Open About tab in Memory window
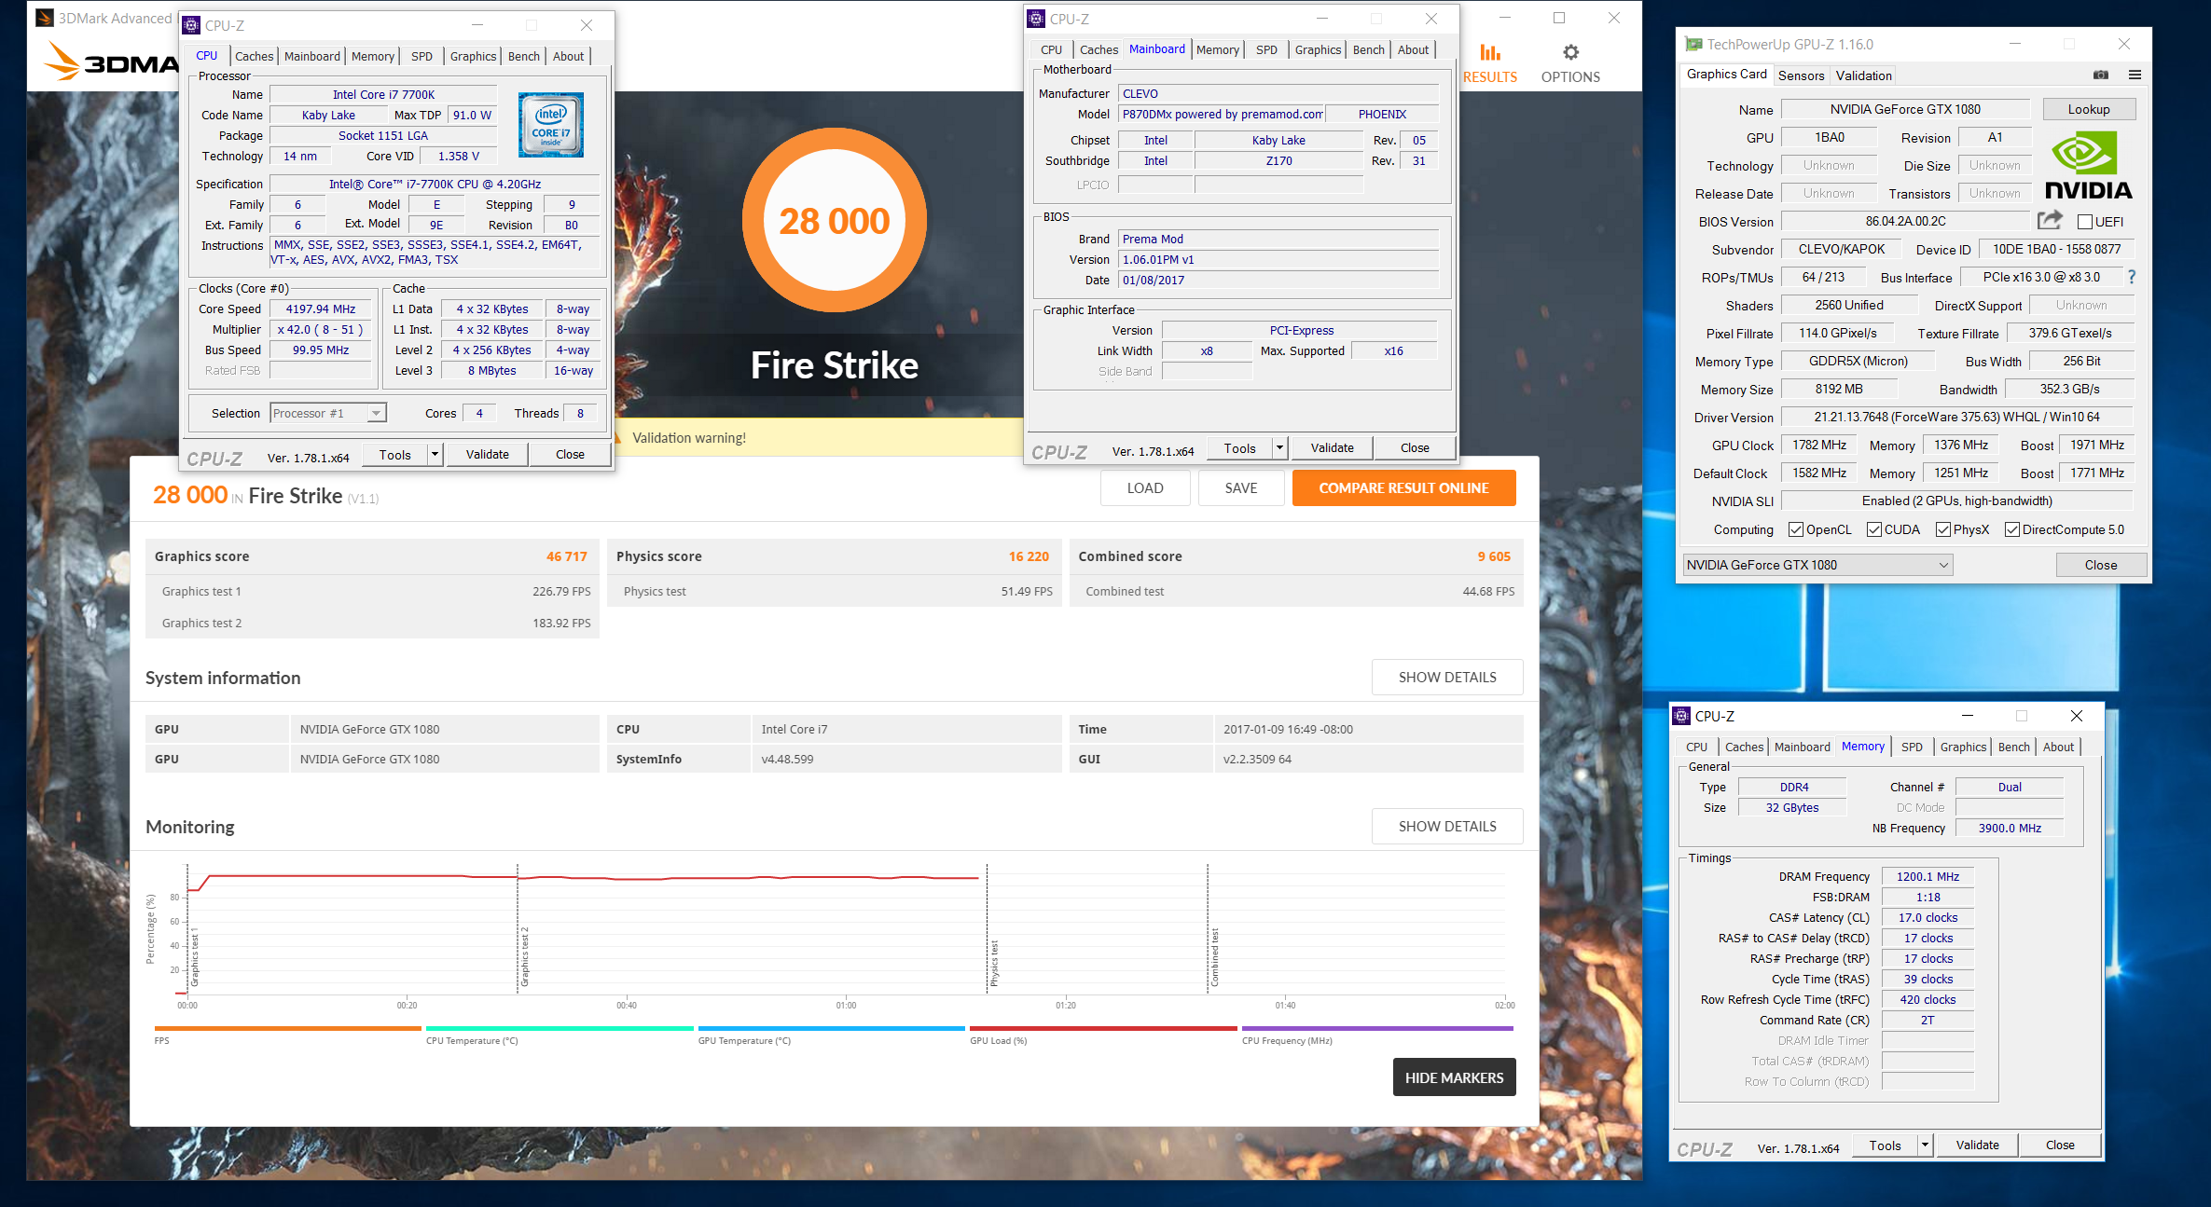 [x=2058, y=747]
